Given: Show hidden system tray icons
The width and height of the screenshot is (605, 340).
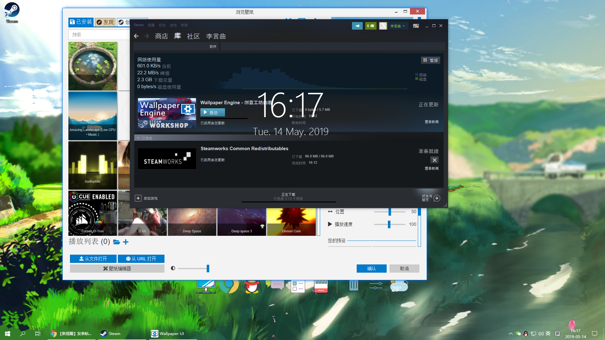Looking at the screenshot, I should coord(510,333).
